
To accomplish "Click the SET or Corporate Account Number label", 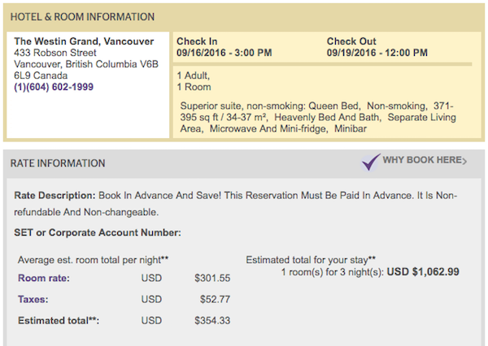I will pos(98,232).
